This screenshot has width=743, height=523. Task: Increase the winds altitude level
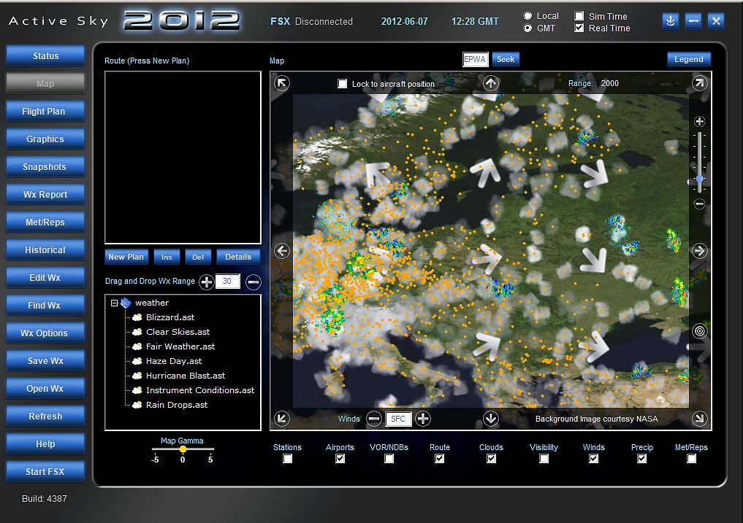point(423,419)
